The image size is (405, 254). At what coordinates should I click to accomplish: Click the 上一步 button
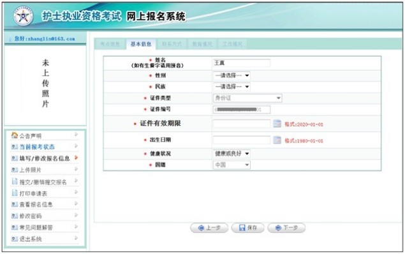point(209,228)
